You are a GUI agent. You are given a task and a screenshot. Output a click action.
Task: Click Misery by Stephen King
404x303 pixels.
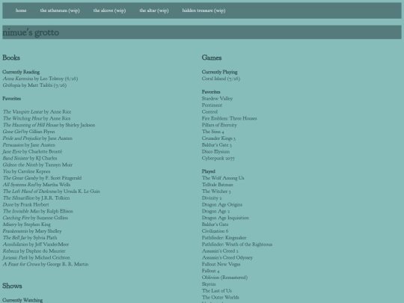click(27, 224)
